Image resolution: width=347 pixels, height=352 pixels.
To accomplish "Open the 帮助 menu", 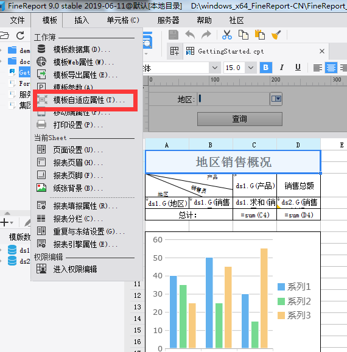I will pos(205,21).
